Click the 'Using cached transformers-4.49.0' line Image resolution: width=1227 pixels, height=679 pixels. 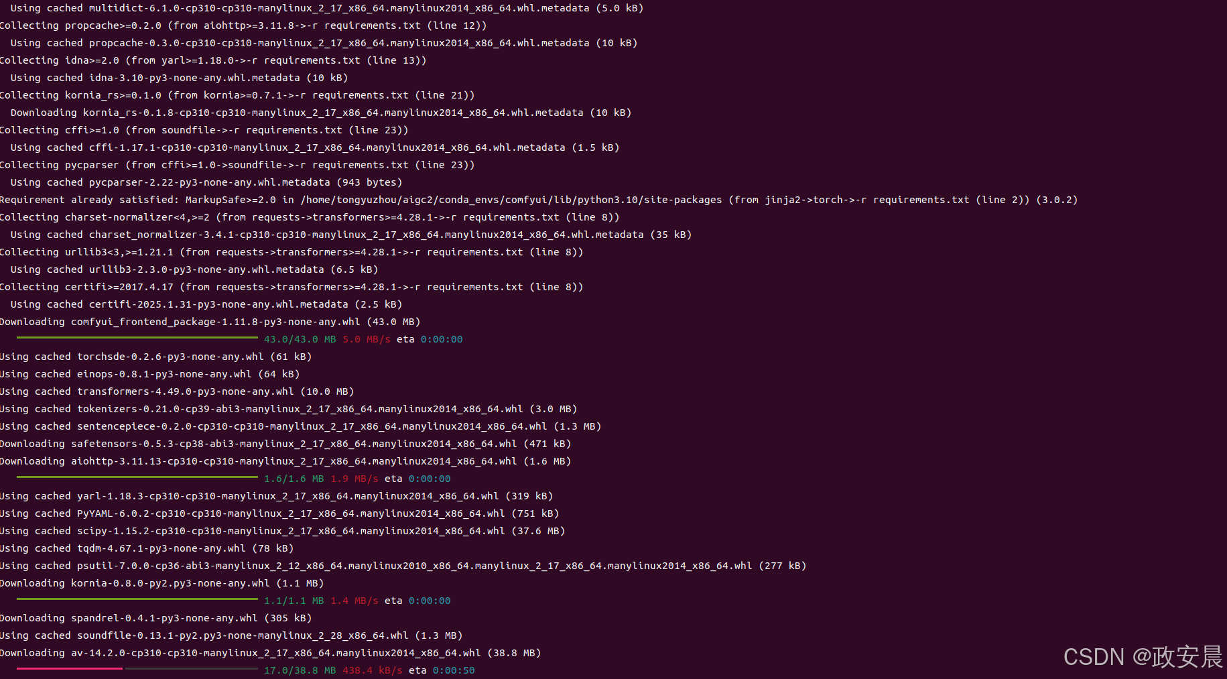(177, 391)
